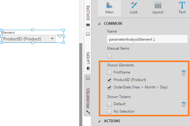Open the Look tab eye icon
Screen dimensions: 190x126
[x=134, y=6]
